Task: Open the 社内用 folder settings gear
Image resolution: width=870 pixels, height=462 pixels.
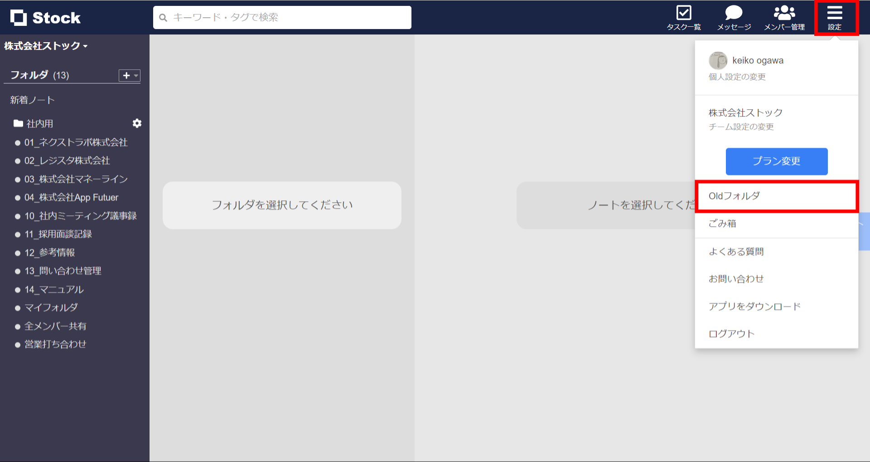Action: [137, 123]
